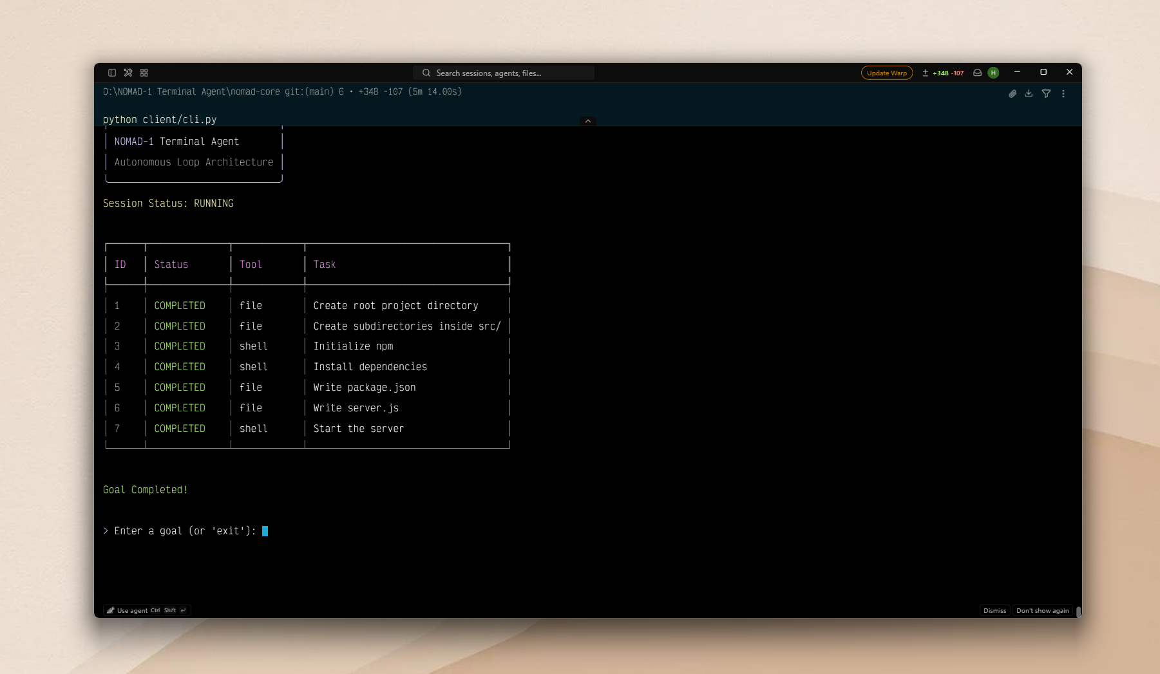Click the 'Status' column header

171,265
